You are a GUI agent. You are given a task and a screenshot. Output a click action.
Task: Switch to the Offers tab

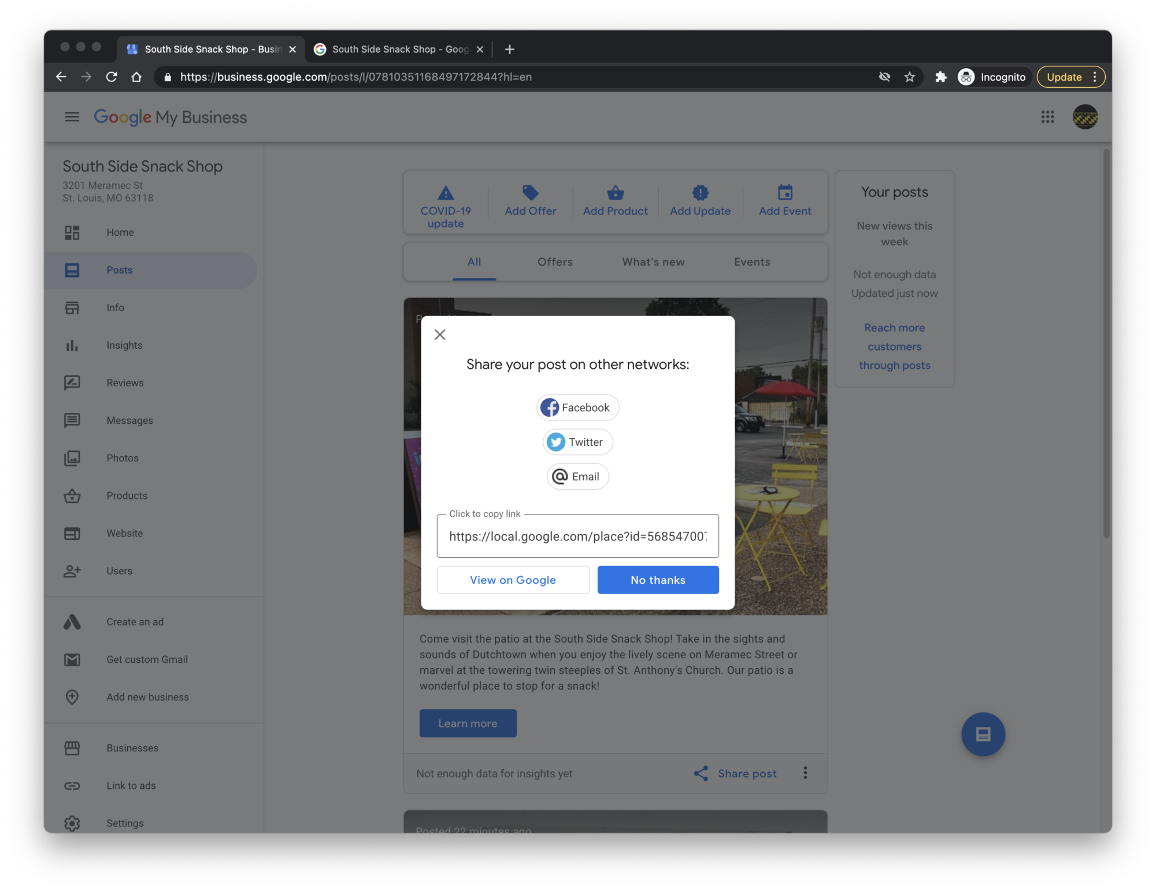pyautogui.click(x=555, y=262)
